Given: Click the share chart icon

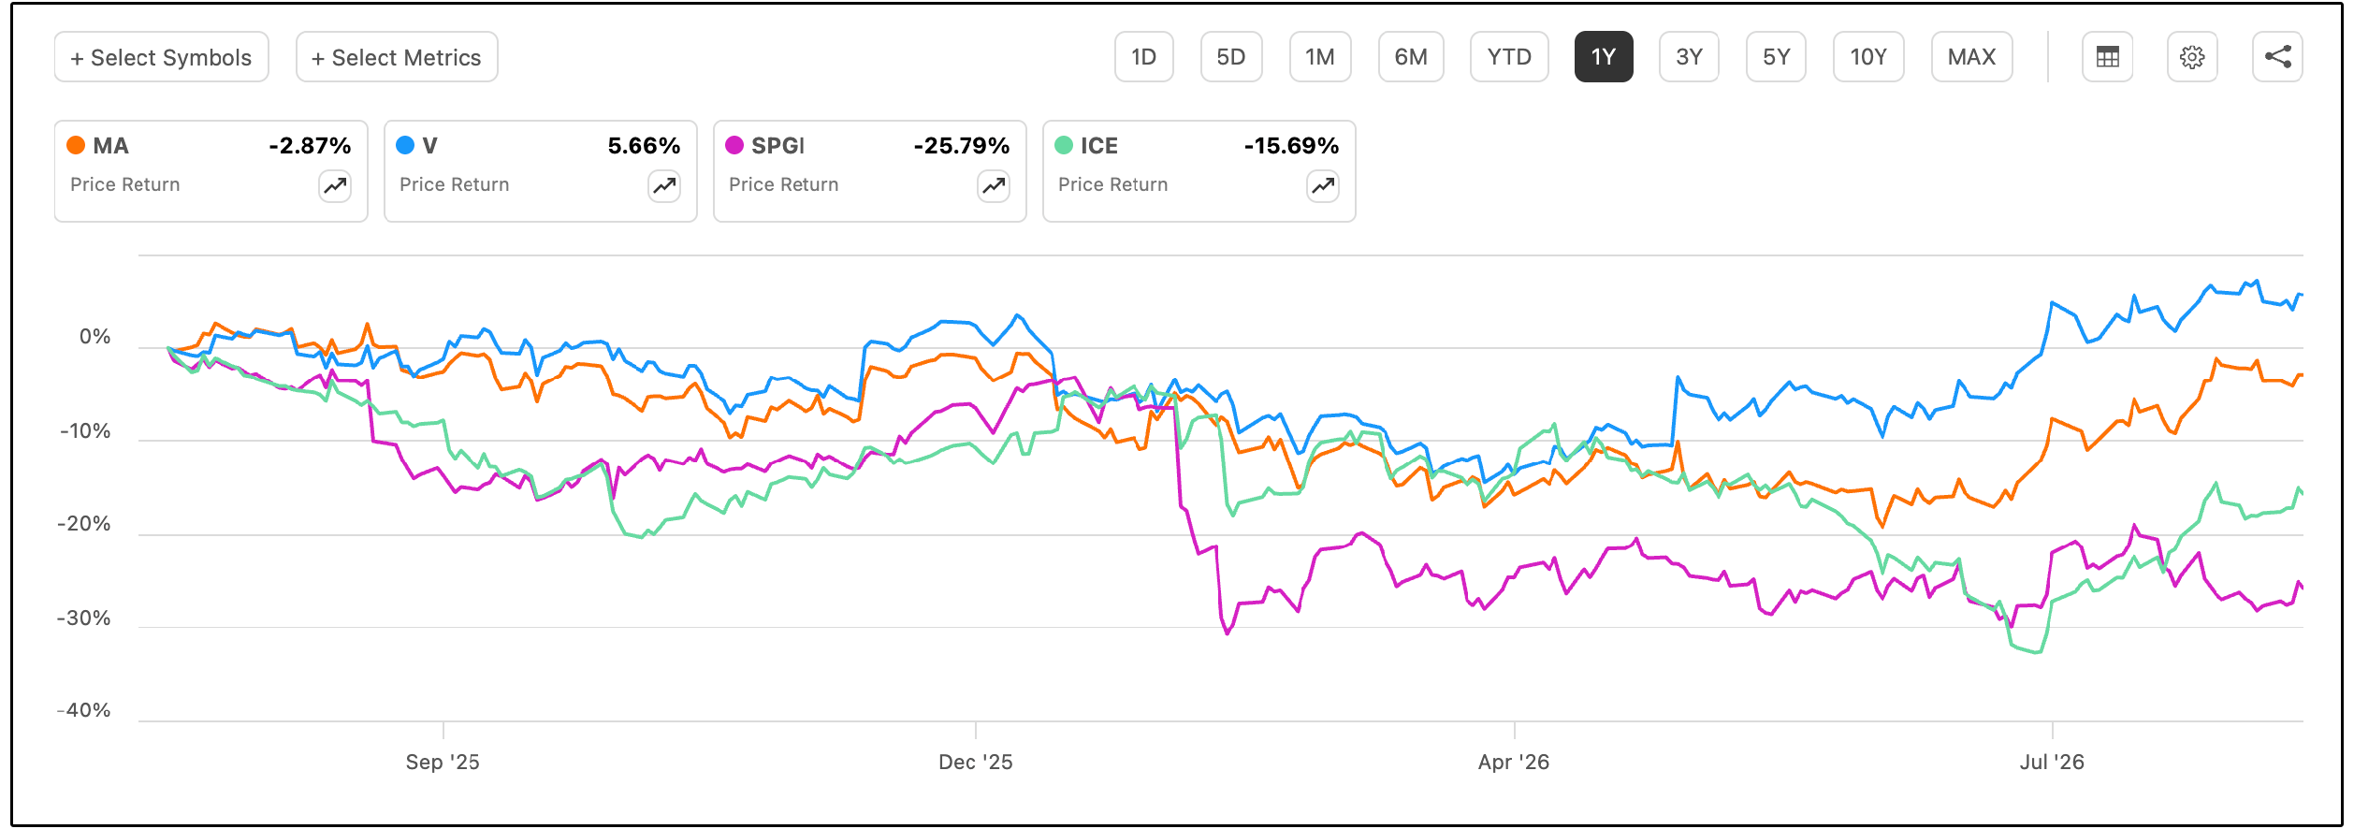Looking at the screenshot, I should coord(2277,57).
